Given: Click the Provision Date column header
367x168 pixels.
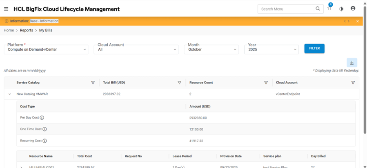Looking at the screenshot, I should click(231, 156).
